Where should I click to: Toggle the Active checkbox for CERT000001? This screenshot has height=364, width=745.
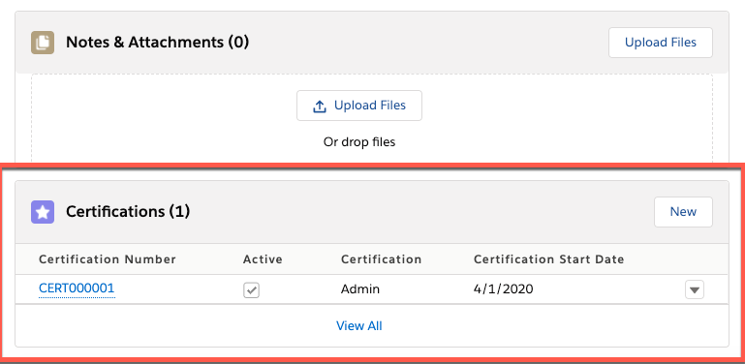[x=251, y=290]
